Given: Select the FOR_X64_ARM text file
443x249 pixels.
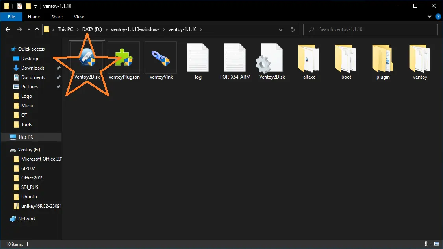Looking at the screenshot, I should (235, 59).
